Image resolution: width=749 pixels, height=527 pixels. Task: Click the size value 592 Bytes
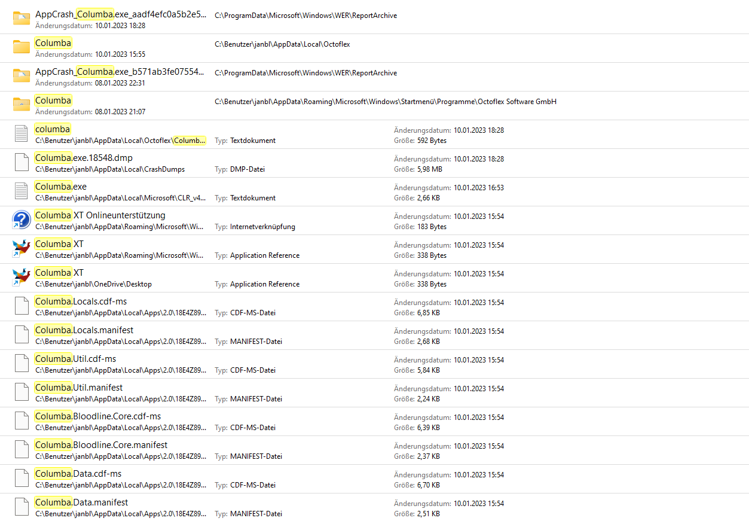[x=432, y=141]
